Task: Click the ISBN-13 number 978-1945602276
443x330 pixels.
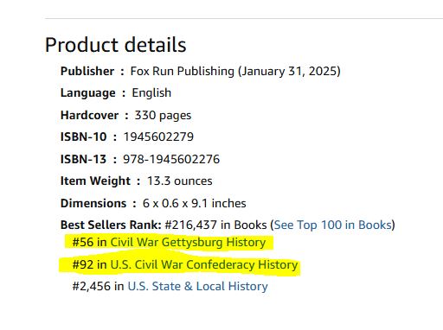Action: (x=171, y=160)
